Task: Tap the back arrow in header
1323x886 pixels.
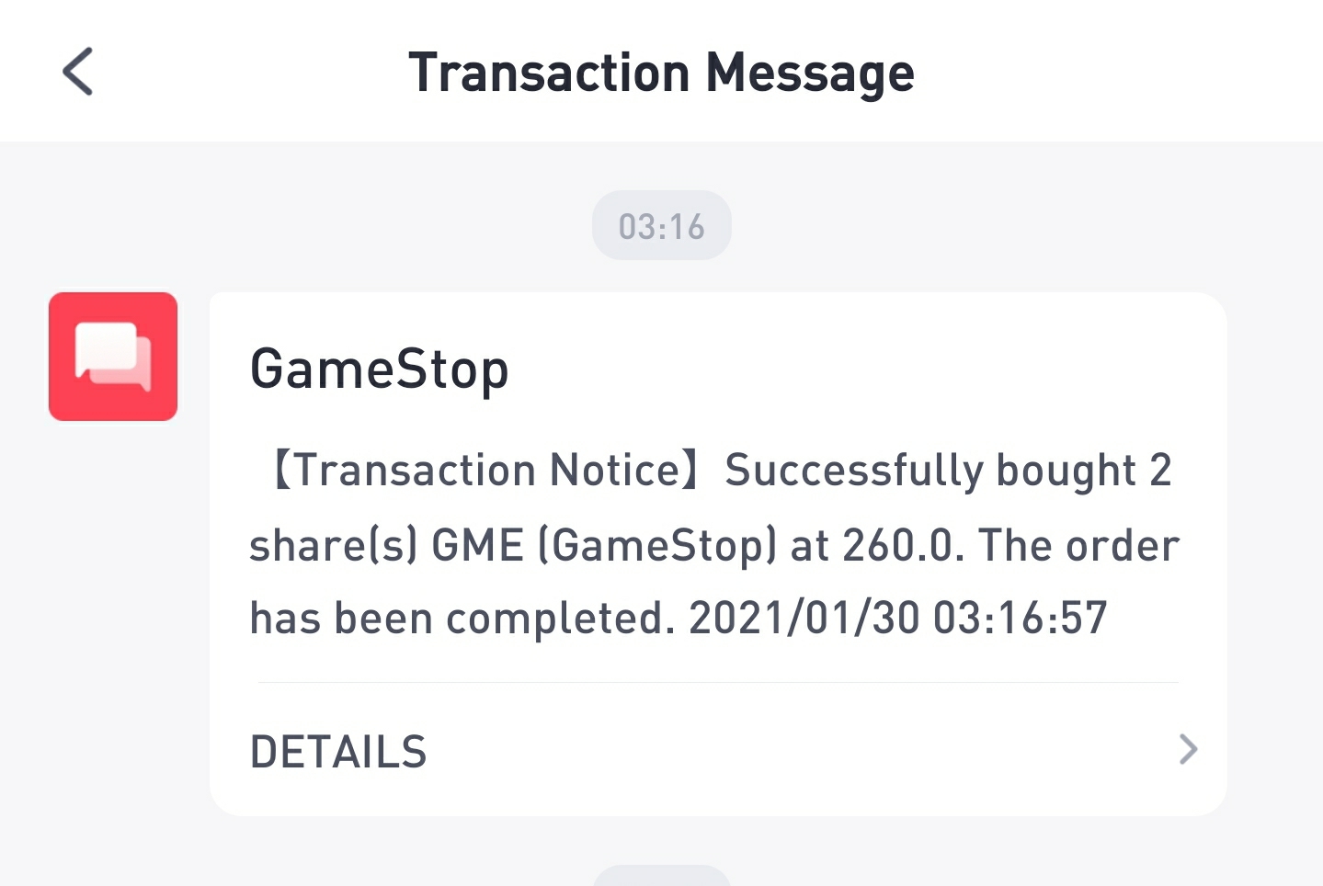Action: [78, 72]
